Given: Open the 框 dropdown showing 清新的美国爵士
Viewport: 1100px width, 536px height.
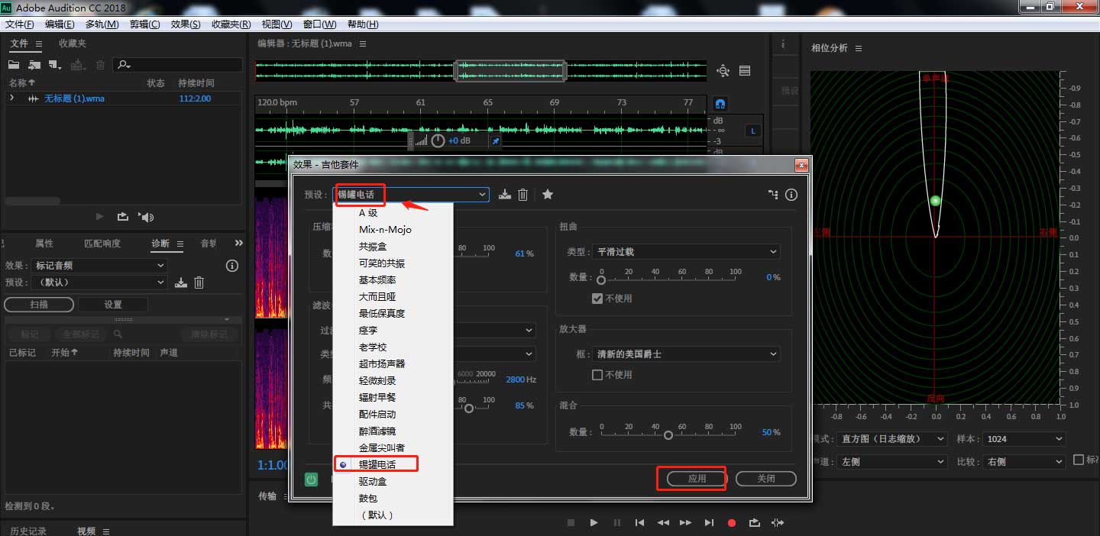Looking at the screenshot, I should point(685,354).
